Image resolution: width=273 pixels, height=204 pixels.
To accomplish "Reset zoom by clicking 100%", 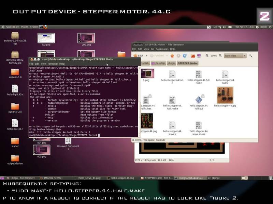I will [x=214, y=56].
